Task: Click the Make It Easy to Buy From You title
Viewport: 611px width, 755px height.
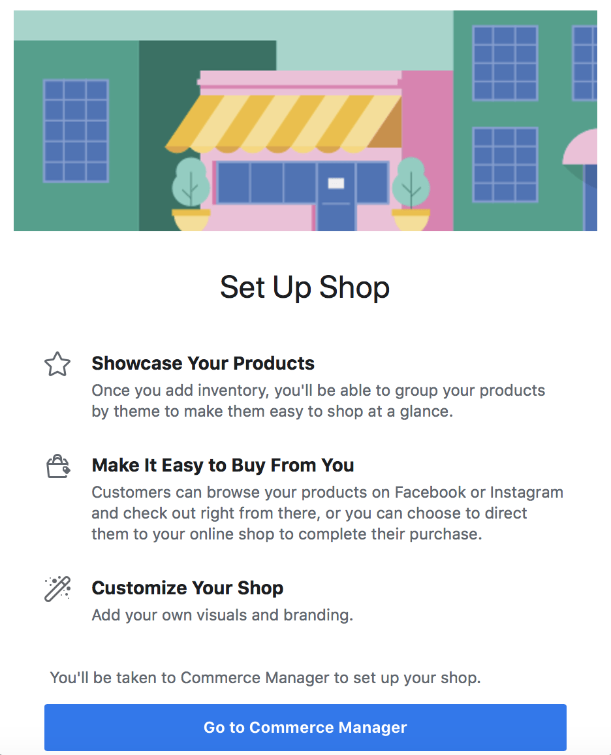Action: pos(223,465)
